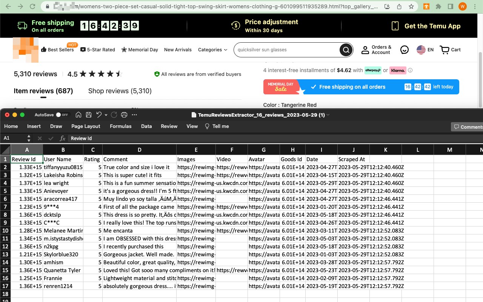Click the Comment header cell D1
This screenshot has height=302, width=483.
(x=140, y=159)
